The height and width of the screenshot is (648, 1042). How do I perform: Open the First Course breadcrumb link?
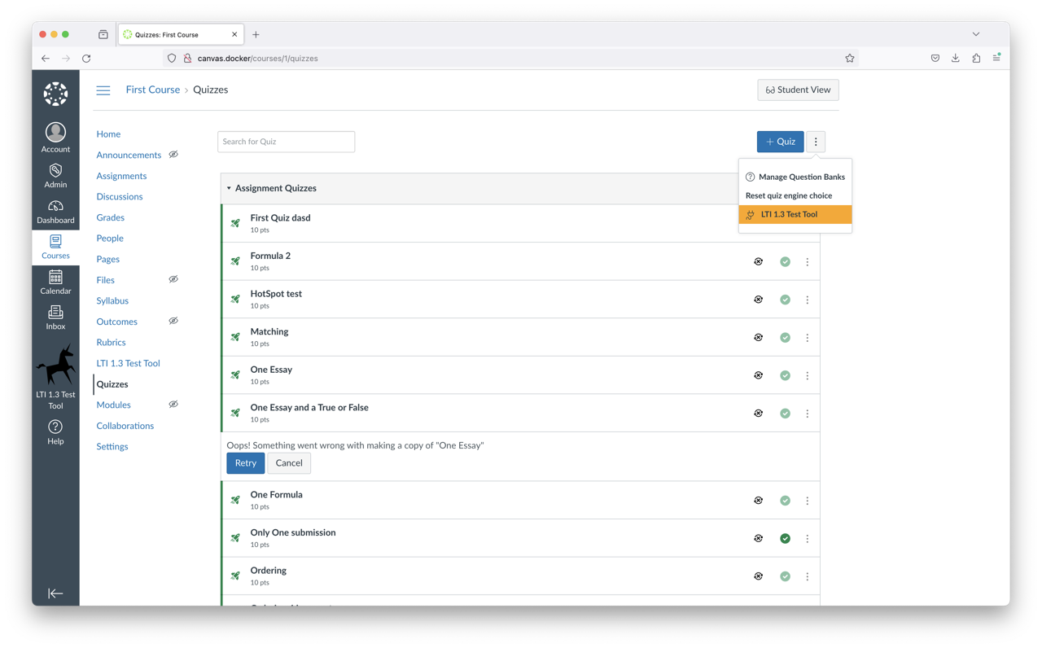coord(152,90)
